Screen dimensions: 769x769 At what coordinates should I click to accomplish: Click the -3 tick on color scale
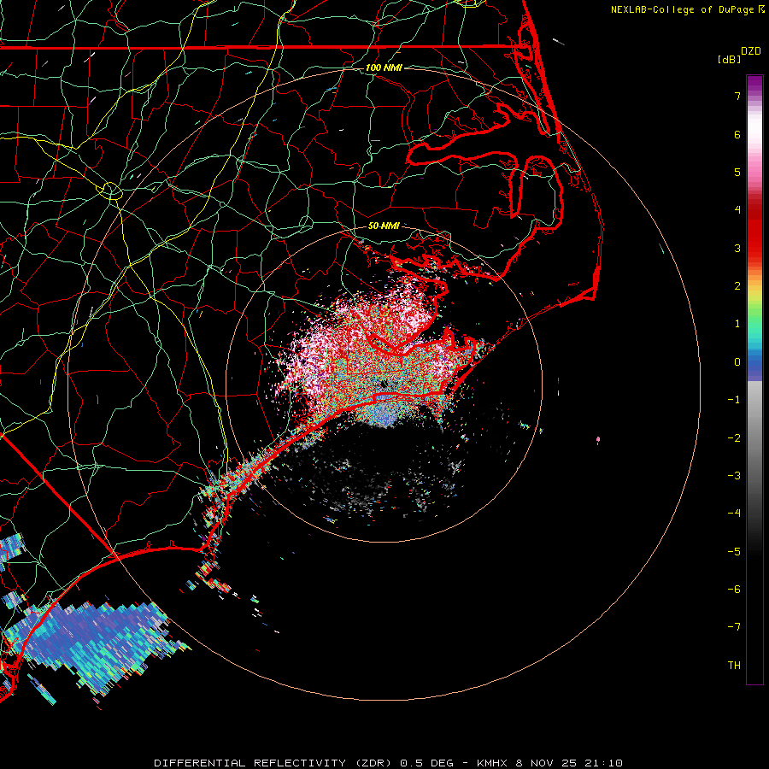tap(734, 476)
